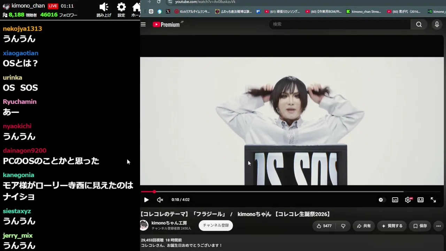Open the Kickリアルタイムランキ bookmark
Image resolution: width=446 pixels, height=251 pixels.
point(192,12)
